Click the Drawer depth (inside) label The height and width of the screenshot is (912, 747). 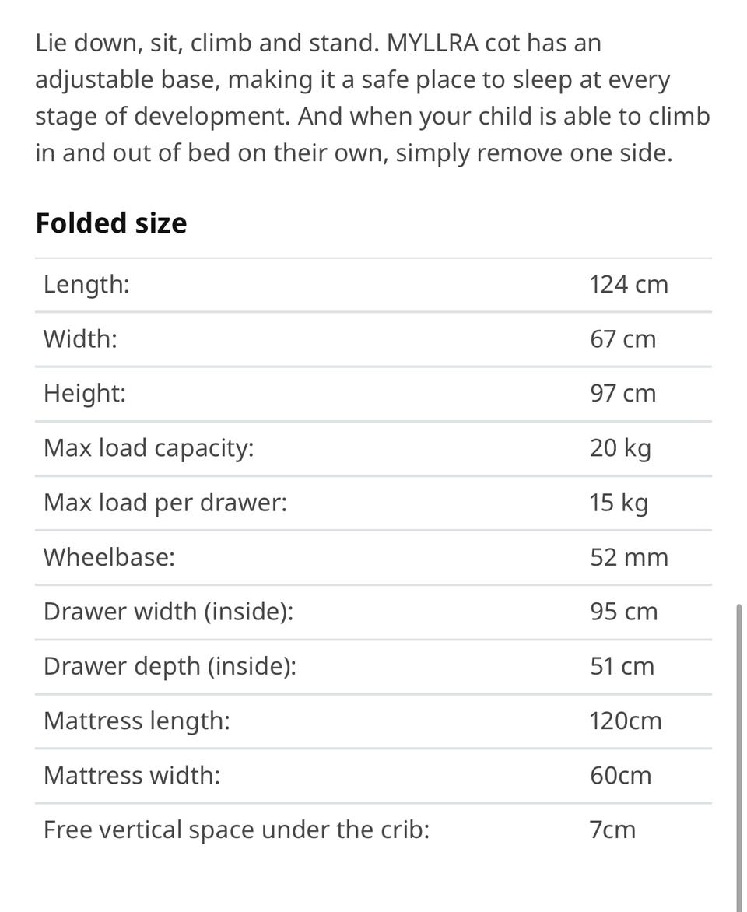pyautogui.click(x=170, y=666)
